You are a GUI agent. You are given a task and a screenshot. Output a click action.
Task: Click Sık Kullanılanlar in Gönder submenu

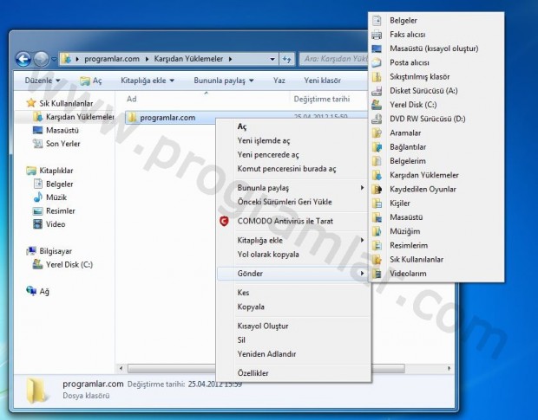tap(417, 259)
